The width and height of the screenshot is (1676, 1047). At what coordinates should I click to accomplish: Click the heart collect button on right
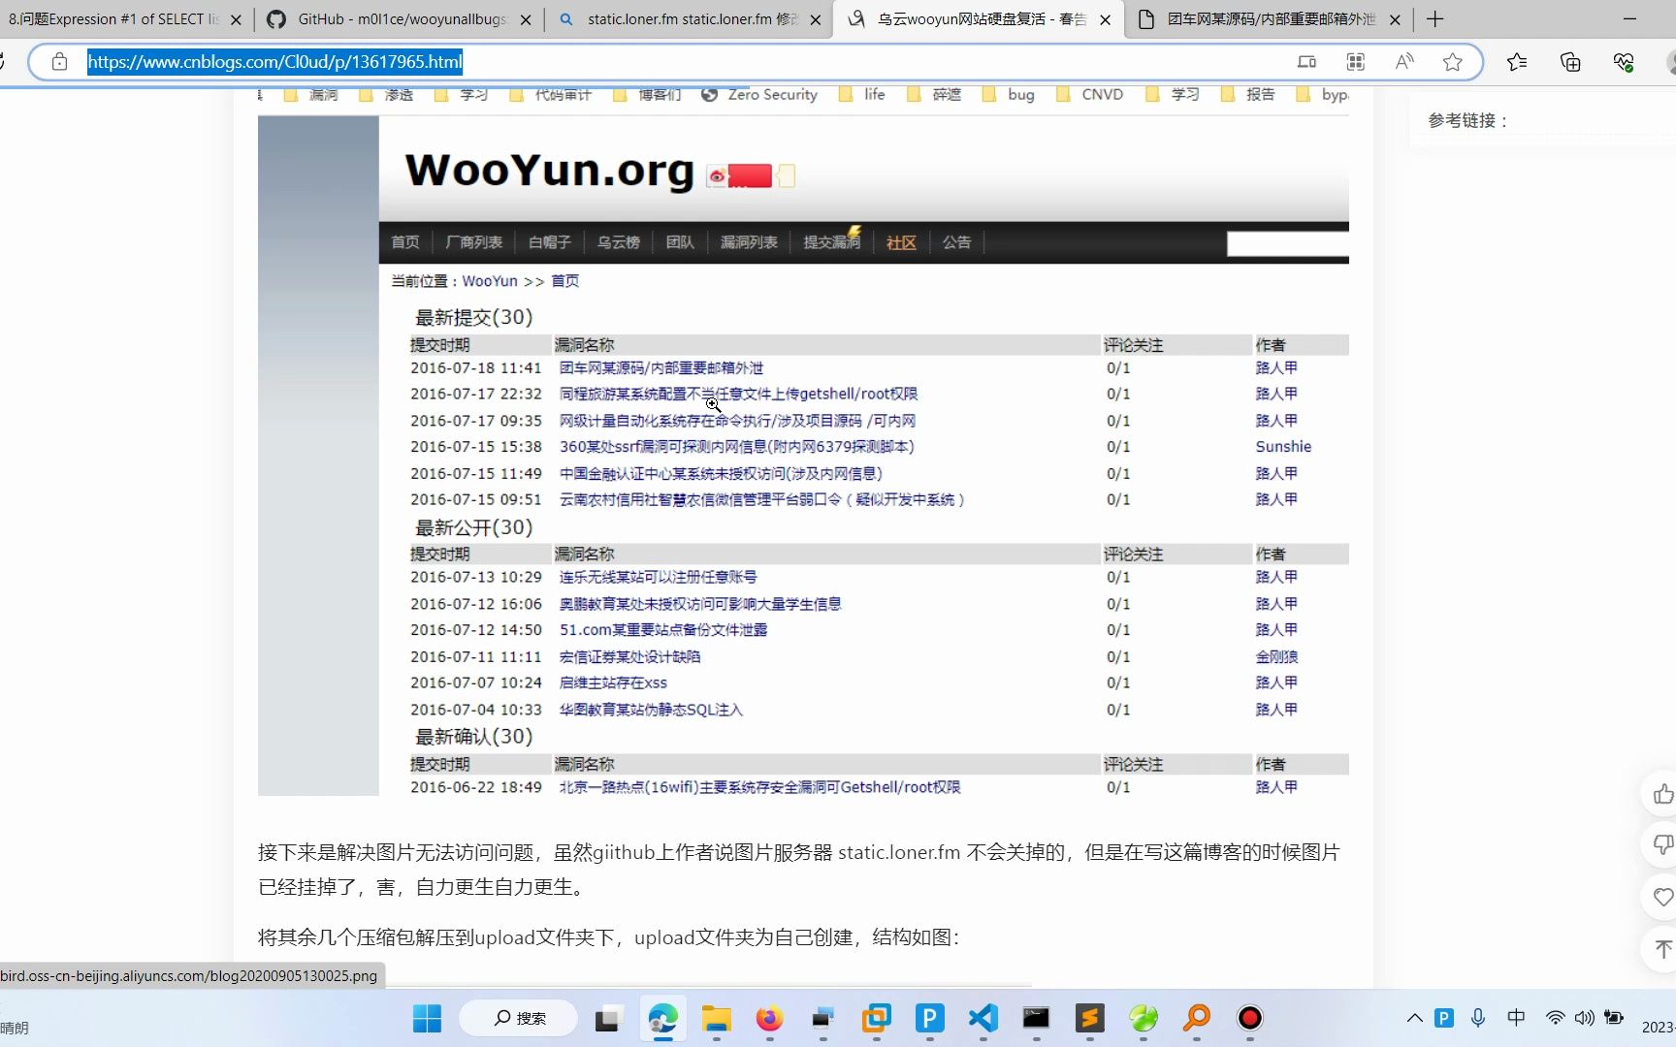tap(1662, 897)
